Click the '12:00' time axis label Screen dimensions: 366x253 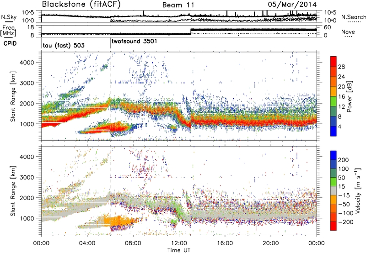(179, 243)
